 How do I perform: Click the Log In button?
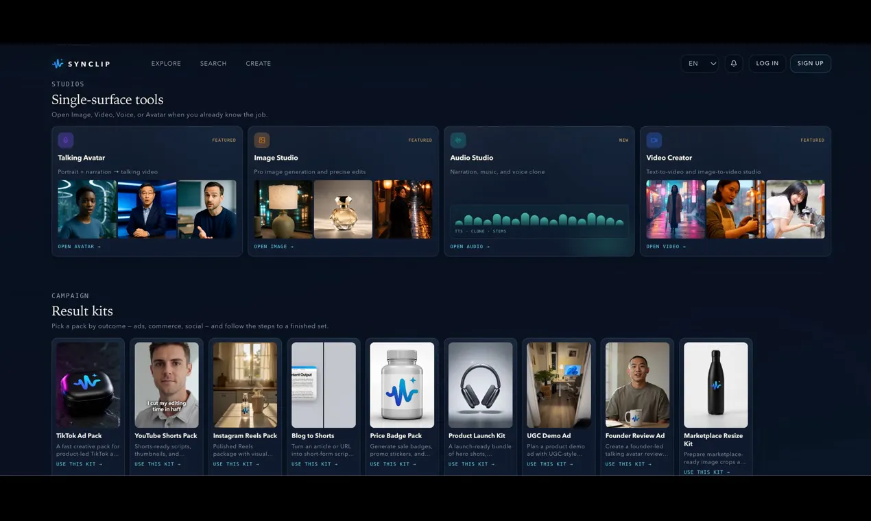click(x=767, y=64)
